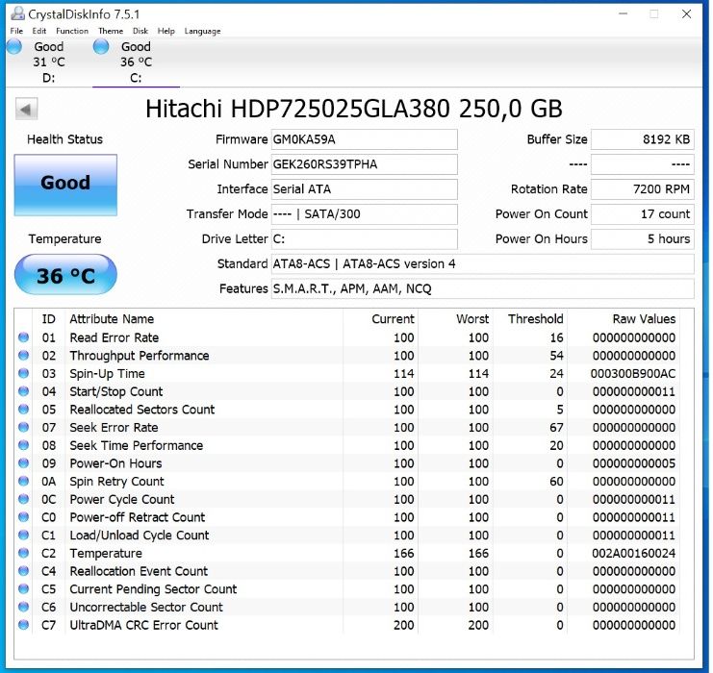Click the Serial Number field
The height and width of the screenshot is (673, 713).
[364, 164]
